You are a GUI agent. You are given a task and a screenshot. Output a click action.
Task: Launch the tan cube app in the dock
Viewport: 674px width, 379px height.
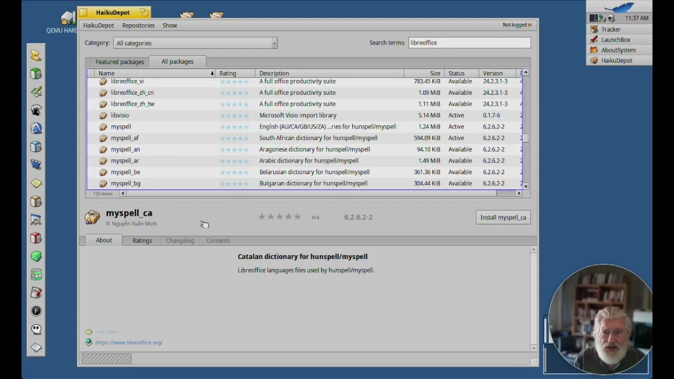point(36,201)
